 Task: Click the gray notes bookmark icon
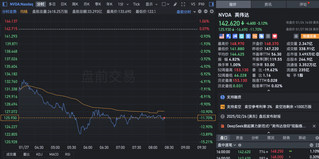(268, 36)
